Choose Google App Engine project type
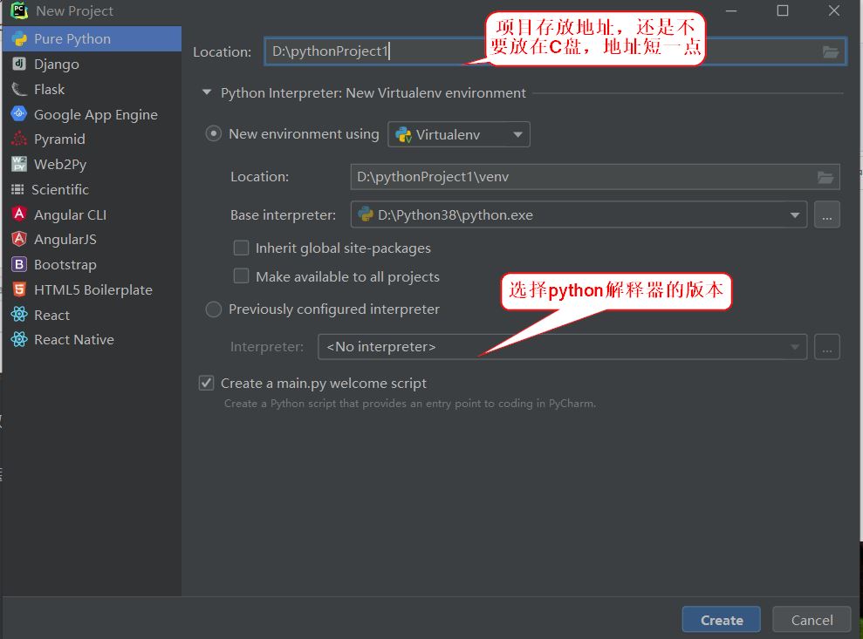This screenshot has height=639, width=863. [x=92, y=114]
